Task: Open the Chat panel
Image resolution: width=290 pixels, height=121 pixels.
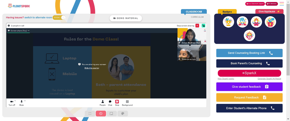Action: [x=110, y=103]
